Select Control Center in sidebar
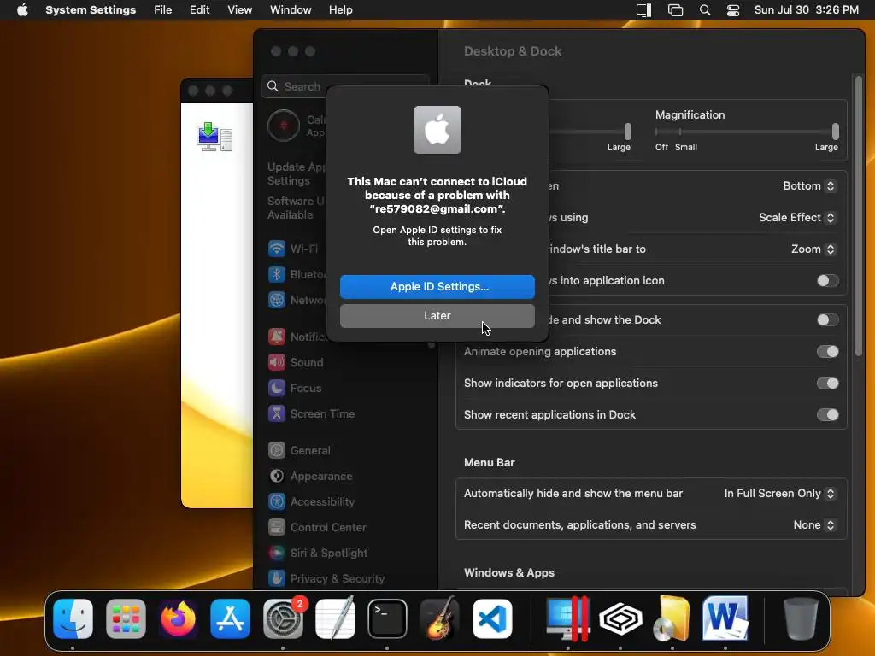The width and height of the screenshot is (875, 656). click(x=318, y=527)
